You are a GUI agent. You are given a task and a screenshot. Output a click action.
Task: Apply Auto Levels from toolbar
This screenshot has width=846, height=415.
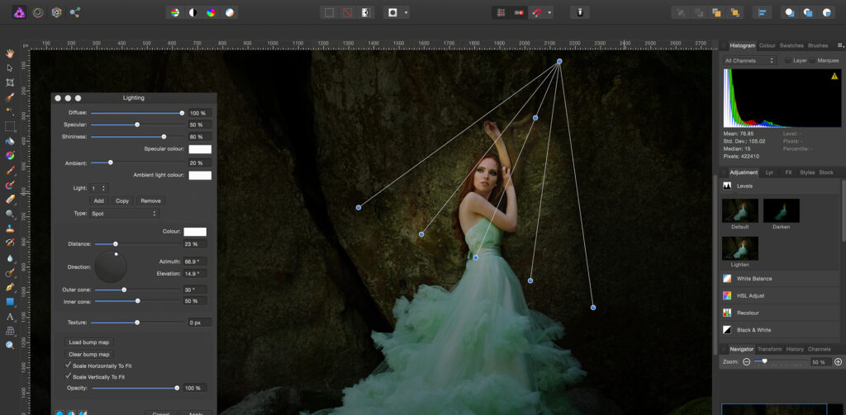[175, 12]
